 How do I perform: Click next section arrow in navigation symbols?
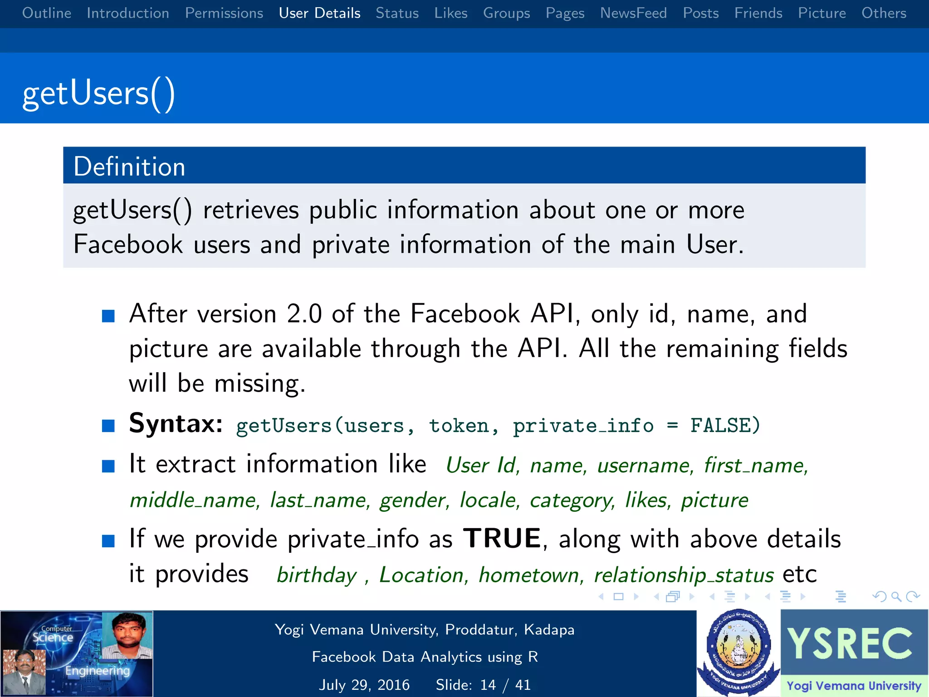(x=803, y=597)
